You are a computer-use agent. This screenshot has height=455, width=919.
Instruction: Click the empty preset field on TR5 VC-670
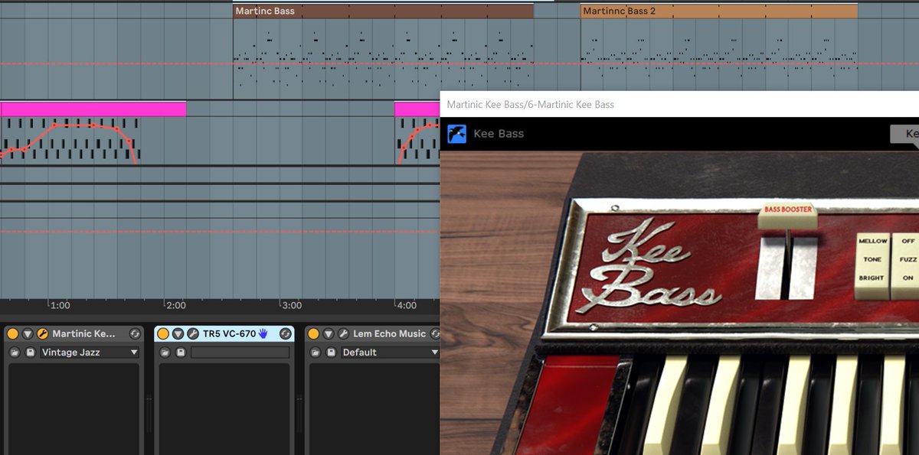240,353
